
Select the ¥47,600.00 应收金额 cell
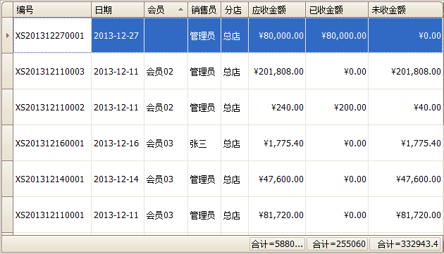pos(277,179)
